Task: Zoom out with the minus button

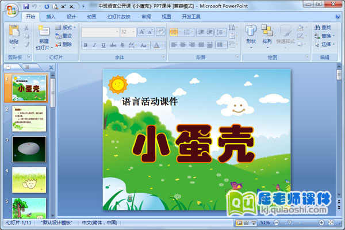Action: (277, 223)
